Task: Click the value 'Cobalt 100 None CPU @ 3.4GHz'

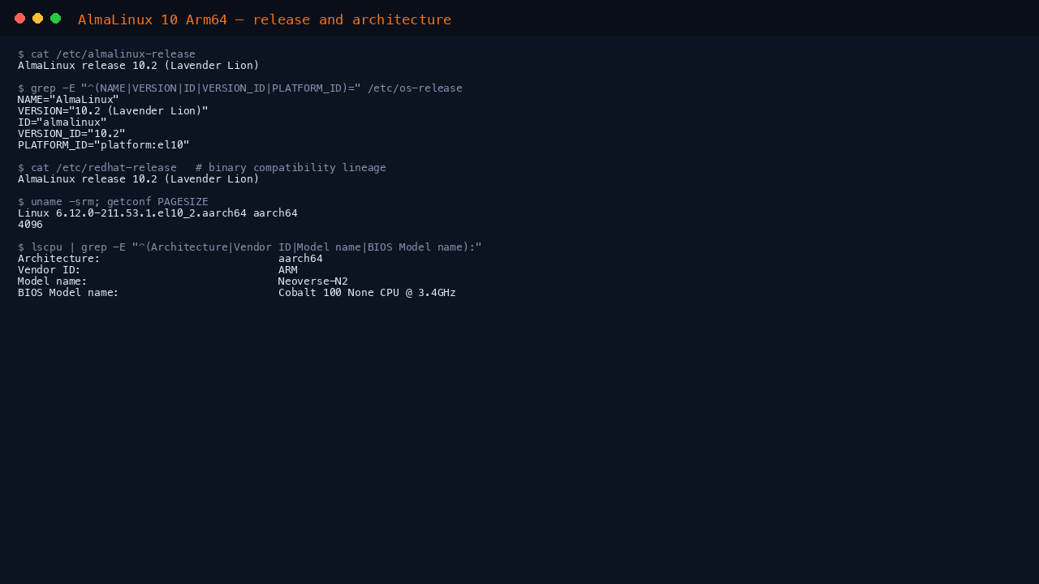Action: (x=367, y=293)
